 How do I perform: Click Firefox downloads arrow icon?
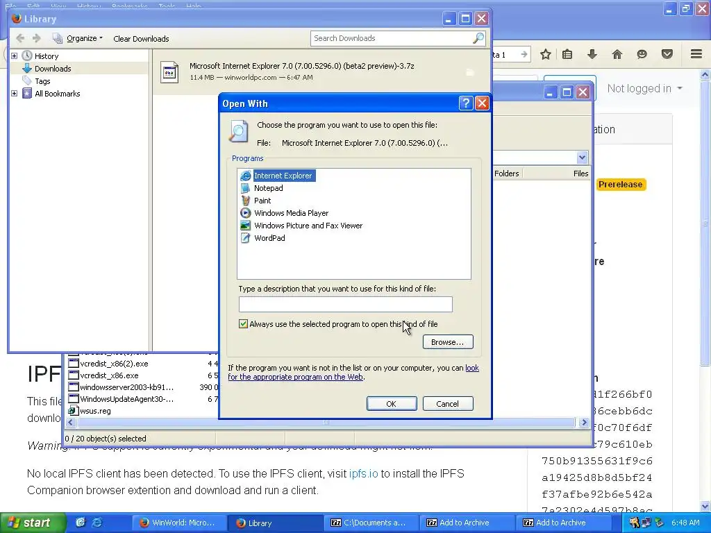point(592,54)
